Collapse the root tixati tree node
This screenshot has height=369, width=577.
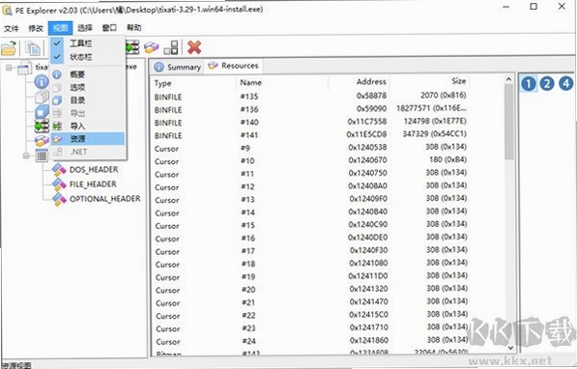coord(9,68)
